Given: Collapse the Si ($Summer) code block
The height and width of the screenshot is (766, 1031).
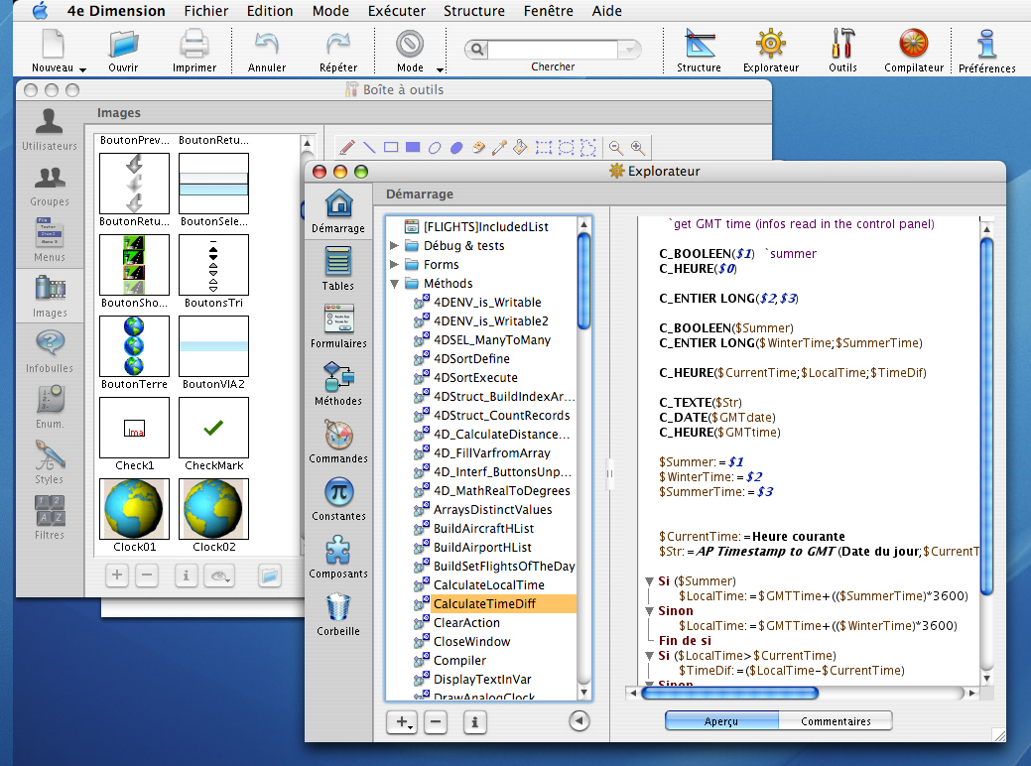Looking at the screenshot, I should pyautogui.click(x=649, y=581).
